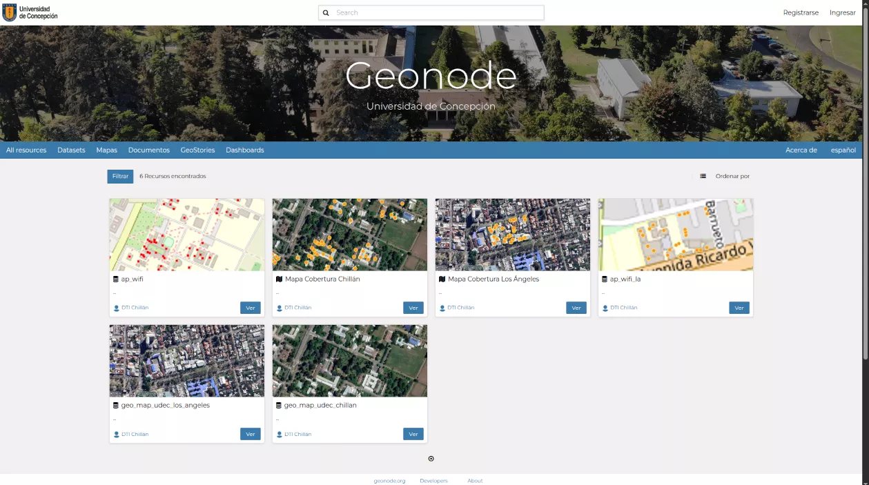Click the magnifier icon in search bar

(326, 13)
